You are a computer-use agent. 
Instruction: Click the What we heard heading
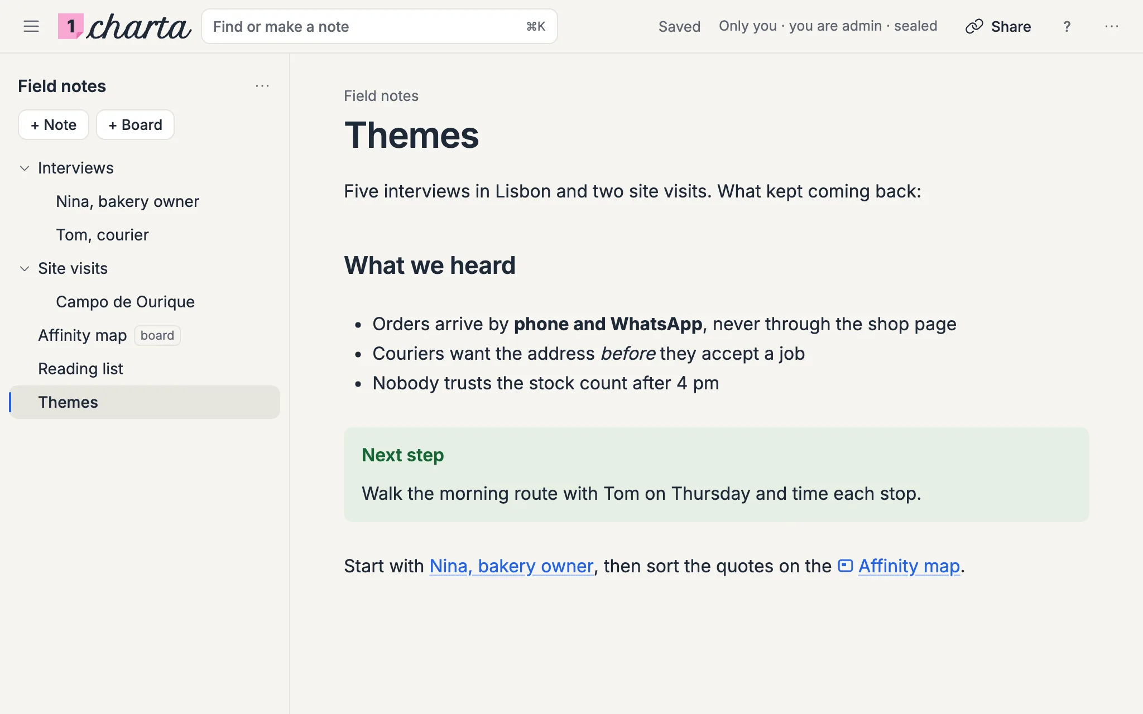[430, 265]
